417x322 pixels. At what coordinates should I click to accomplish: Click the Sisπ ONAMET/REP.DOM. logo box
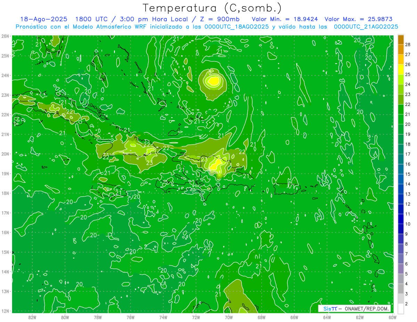(x=354, y=309)
